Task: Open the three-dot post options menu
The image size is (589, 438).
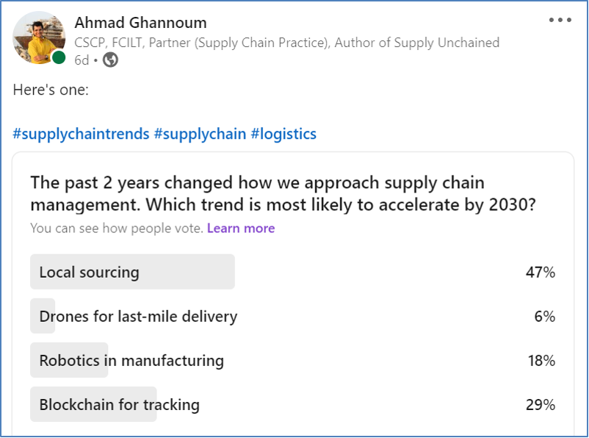Action: [560, 20]
